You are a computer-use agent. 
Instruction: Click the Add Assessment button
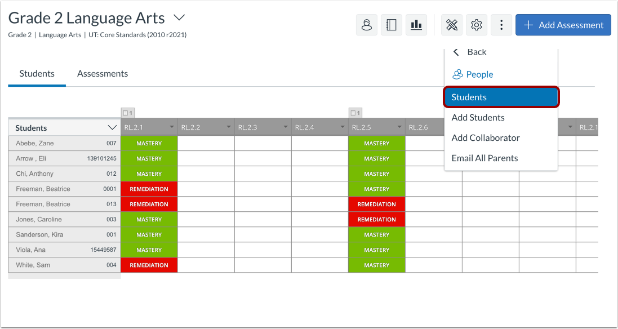(x=563, y=25)
